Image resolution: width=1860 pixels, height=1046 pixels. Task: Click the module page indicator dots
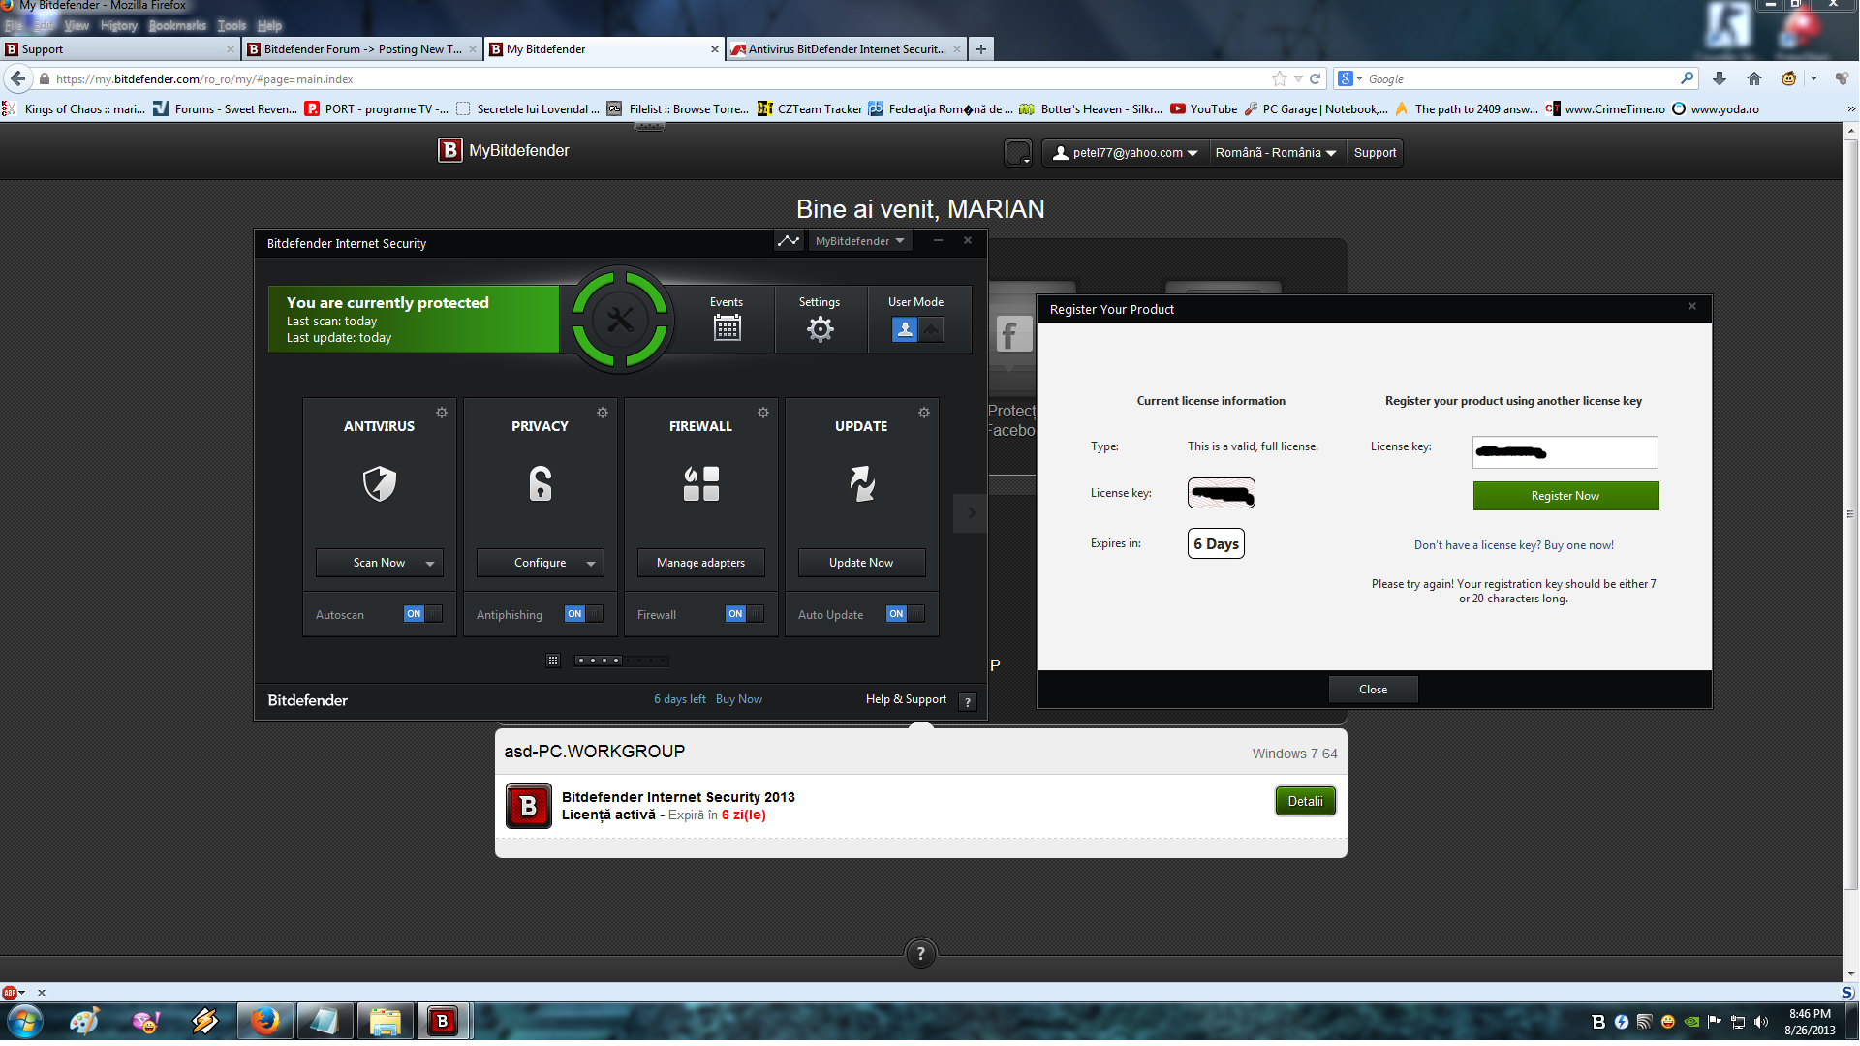click(x=621, y=661)
